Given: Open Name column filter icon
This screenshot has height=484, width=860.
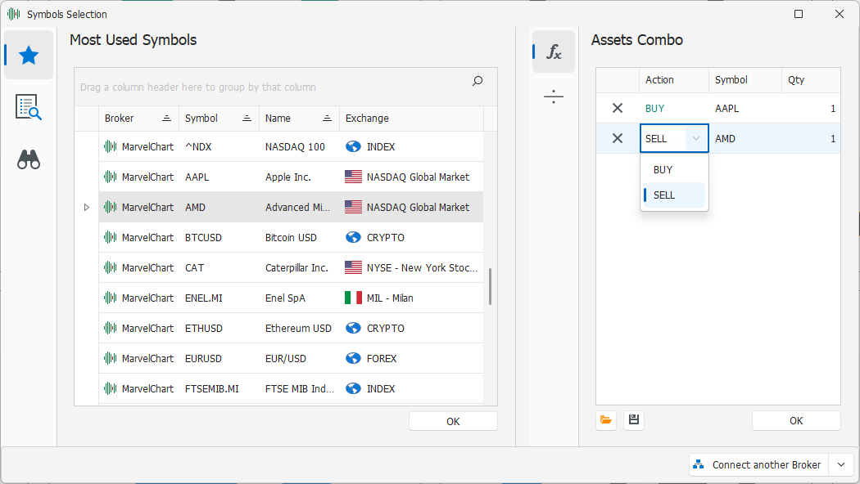Looking at the screenshot, I should point(327,119).
